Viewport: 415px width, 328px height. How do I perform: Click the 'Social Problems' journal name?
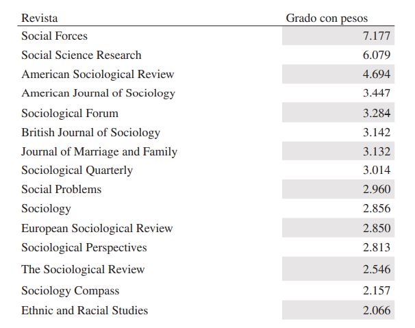tap(62, 190)
